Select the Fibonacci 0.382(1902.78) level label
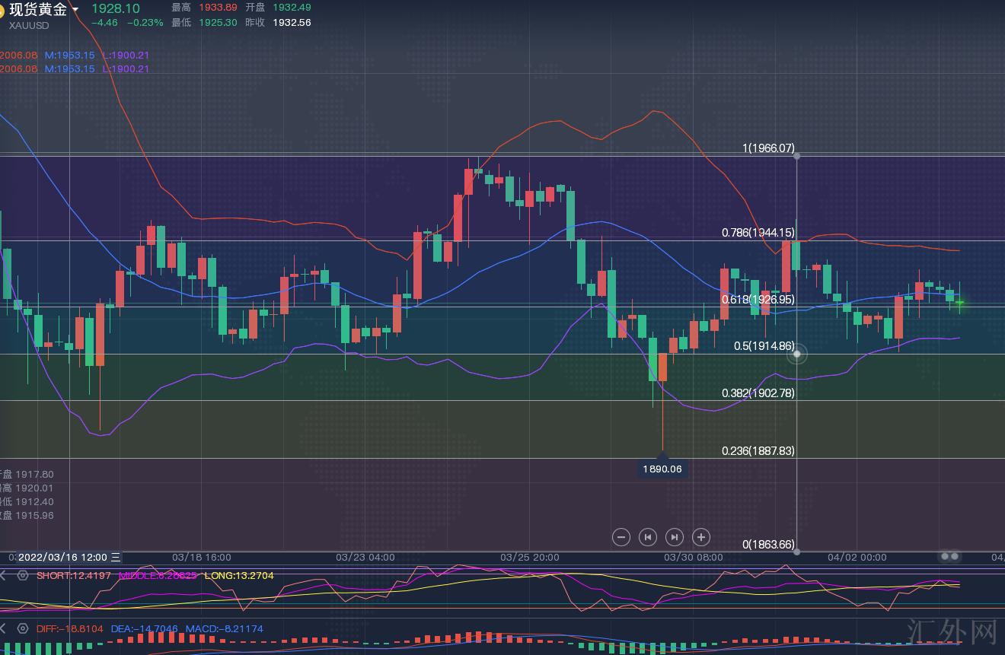Image resolution: width=1005 pixels, height=655 pixels. click(758, 393)
